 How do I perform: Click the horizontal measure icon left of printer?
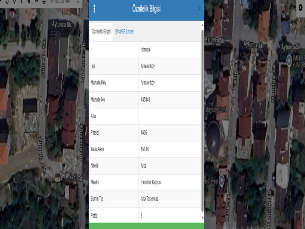tap(36, 2)
